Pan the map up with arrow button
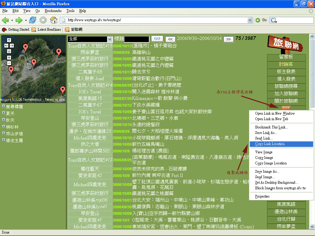 pos(9,40)
